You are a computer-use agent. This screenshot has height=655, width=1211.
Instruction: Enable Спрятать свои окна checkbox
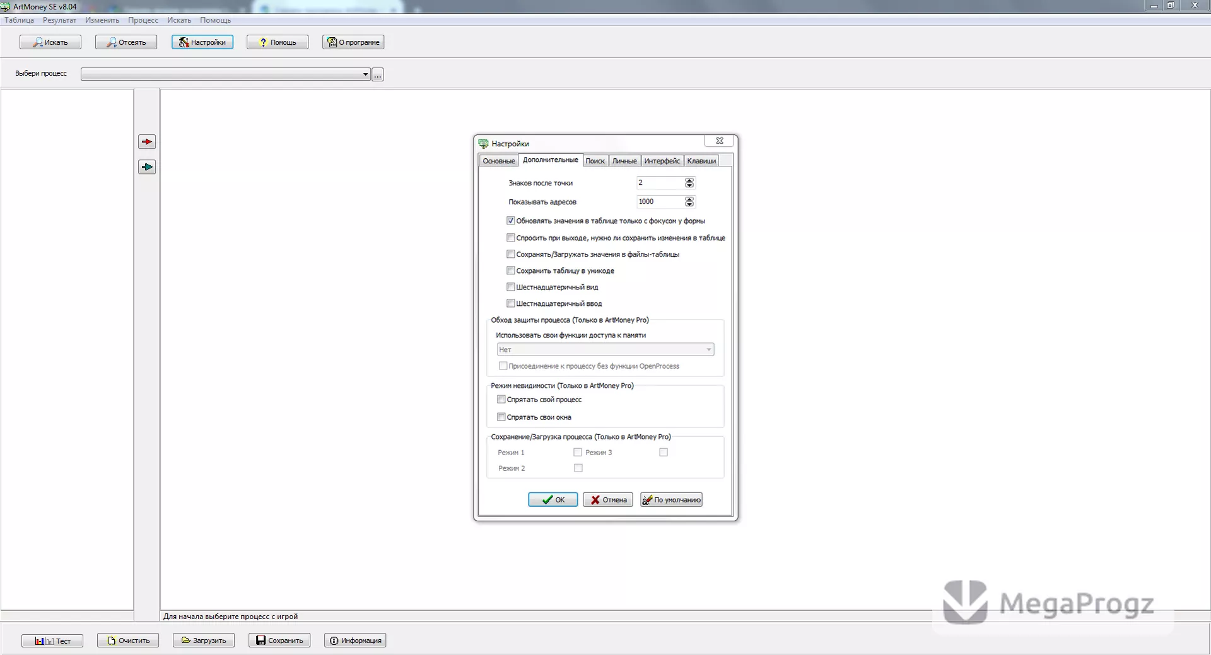[501, 417]
